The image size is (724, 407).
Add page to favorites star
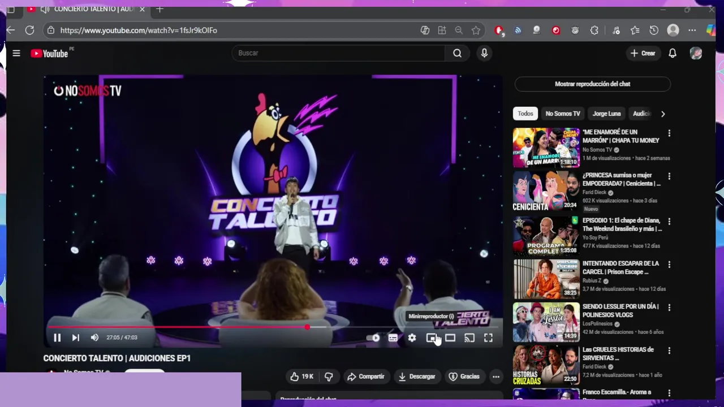(x=476, y=31)
